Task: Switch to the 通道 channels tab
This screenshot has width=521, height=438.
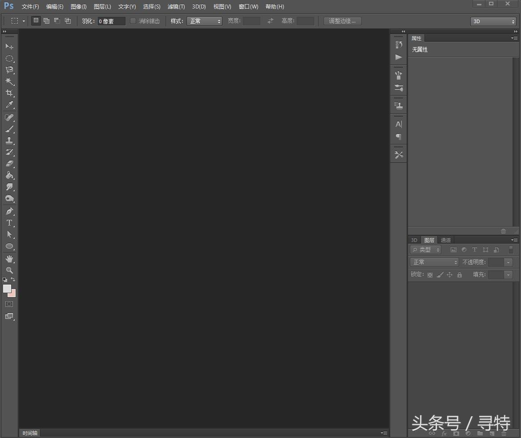Action: [446, 240]
